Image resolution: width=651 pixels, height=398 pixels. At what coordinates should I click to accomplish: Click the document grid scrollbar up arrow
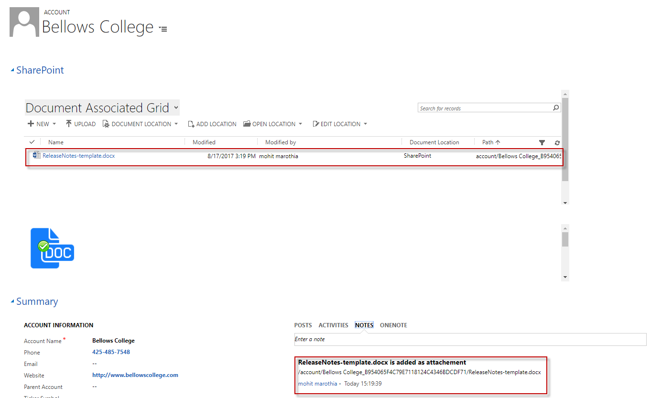(x=565, y=94)
